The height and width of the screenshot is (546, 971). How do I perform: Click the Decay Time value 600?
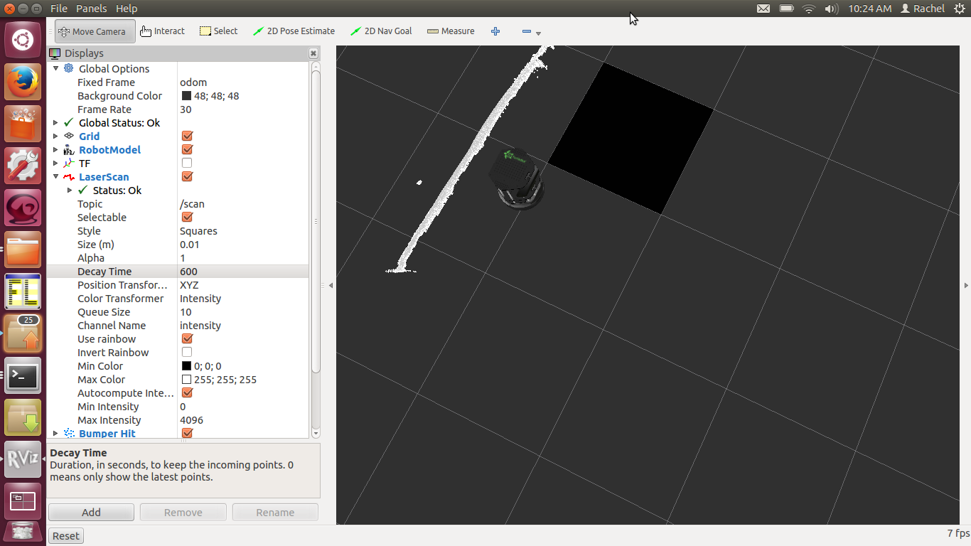click(x=188, y=272)
